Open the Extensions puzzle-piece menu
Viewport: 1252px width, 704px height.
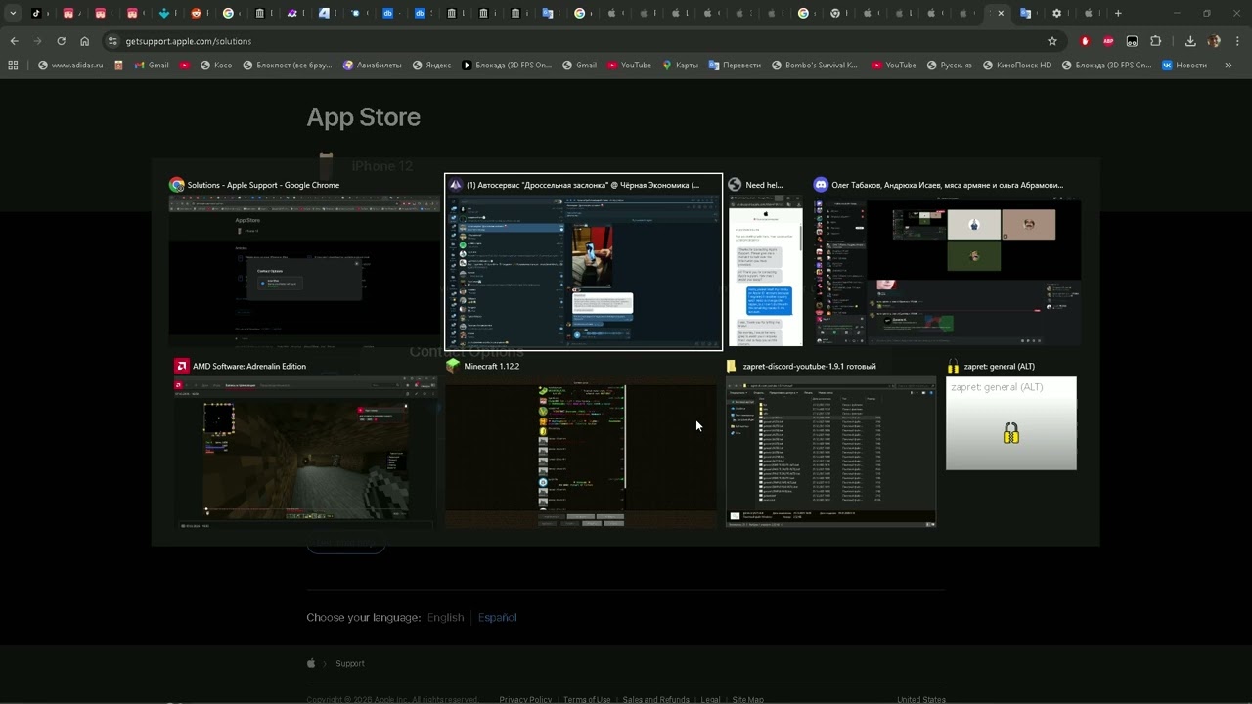tap(1156, 41)
